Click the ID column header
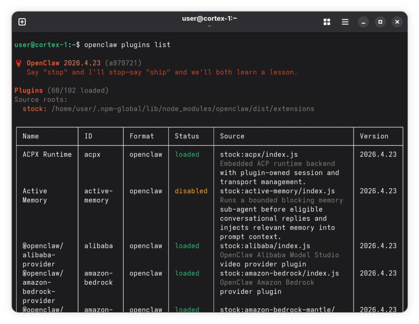Viewport: 419px width, 324px height. click(88, 136)
